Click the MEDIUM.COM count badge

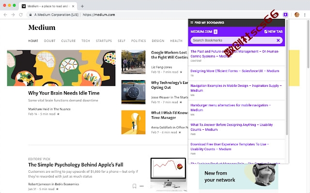point(216,31)
